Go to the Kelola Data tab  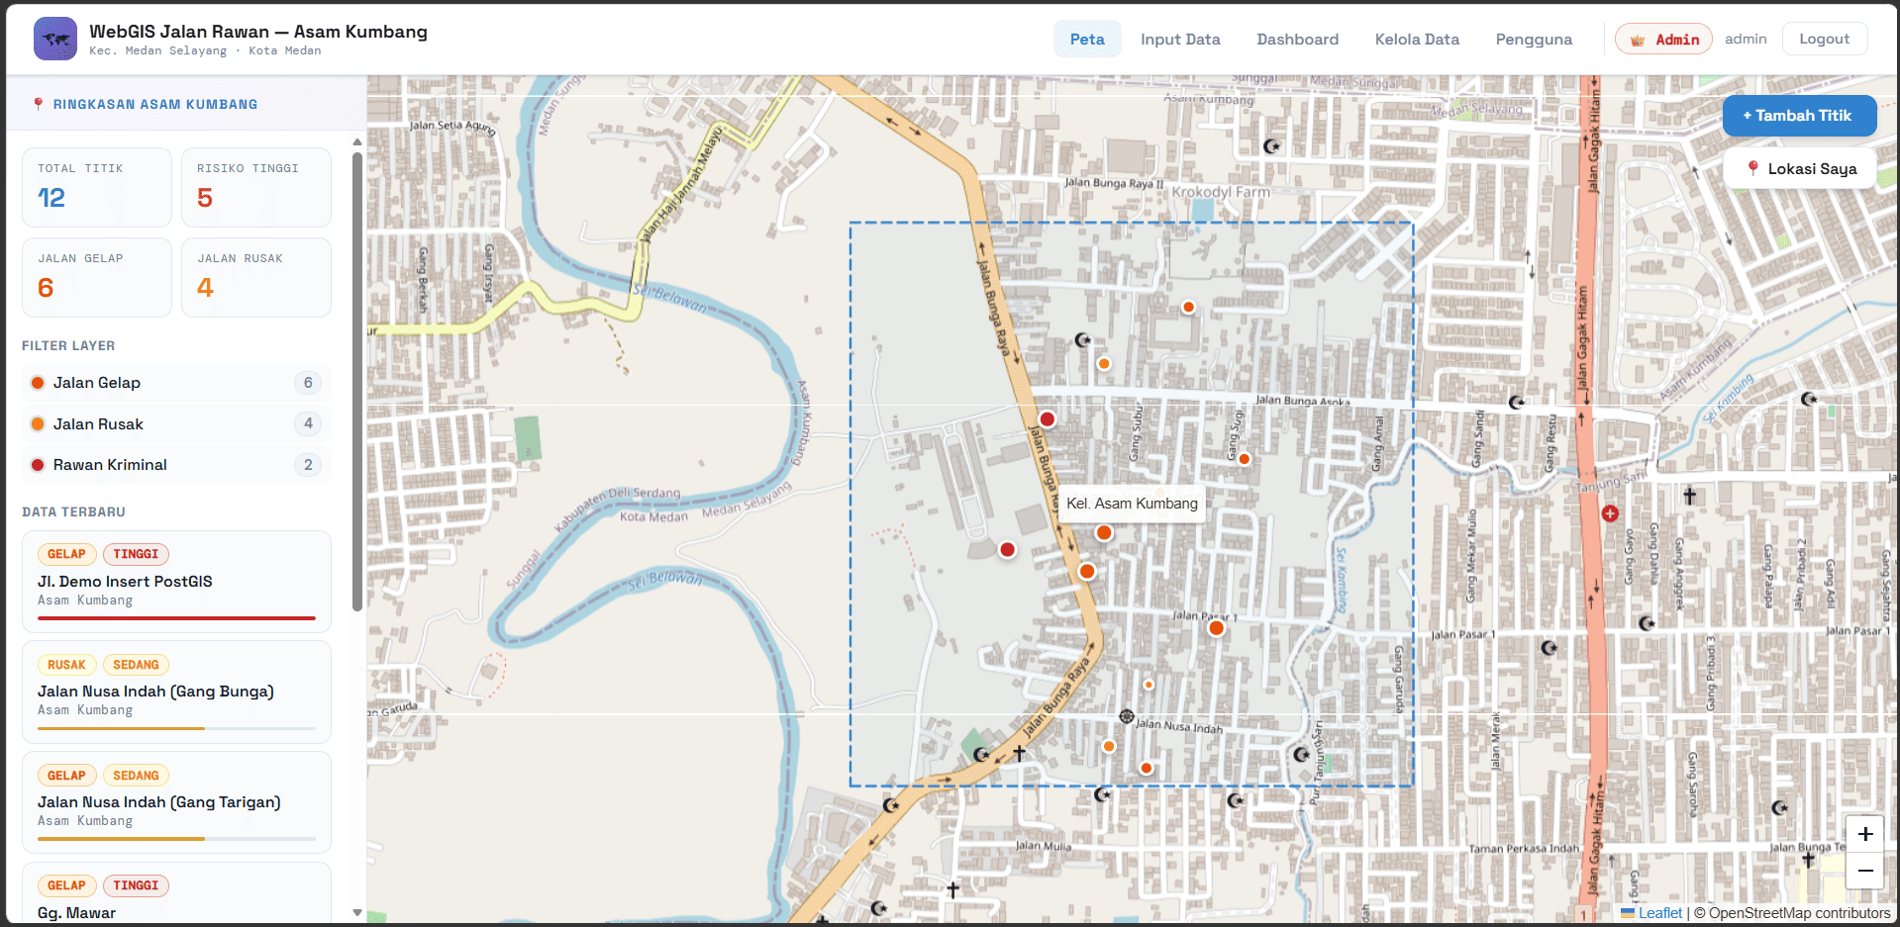1417,39
